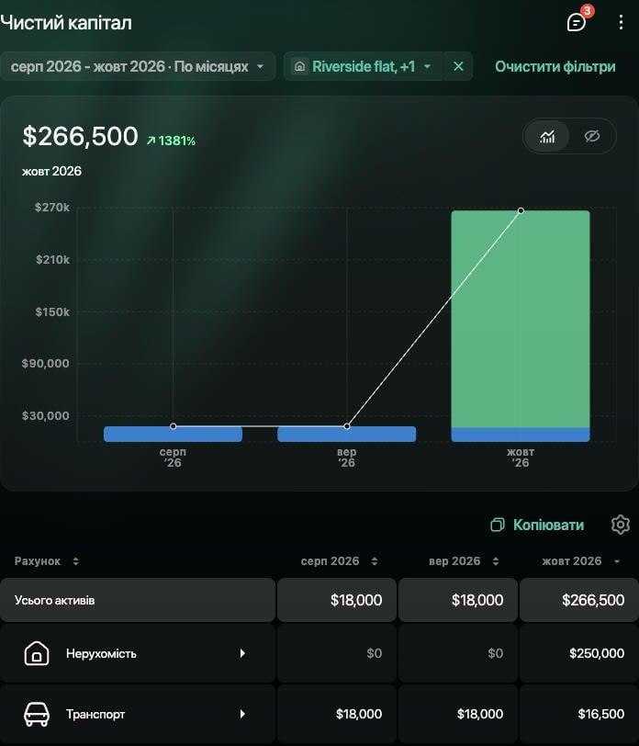Sort by жовт 2026 column arrow

click(617, 562)
